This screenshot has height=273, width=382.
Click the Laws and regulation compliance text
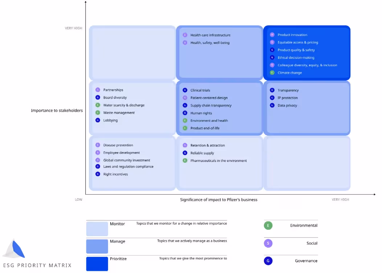pos(128,166)
